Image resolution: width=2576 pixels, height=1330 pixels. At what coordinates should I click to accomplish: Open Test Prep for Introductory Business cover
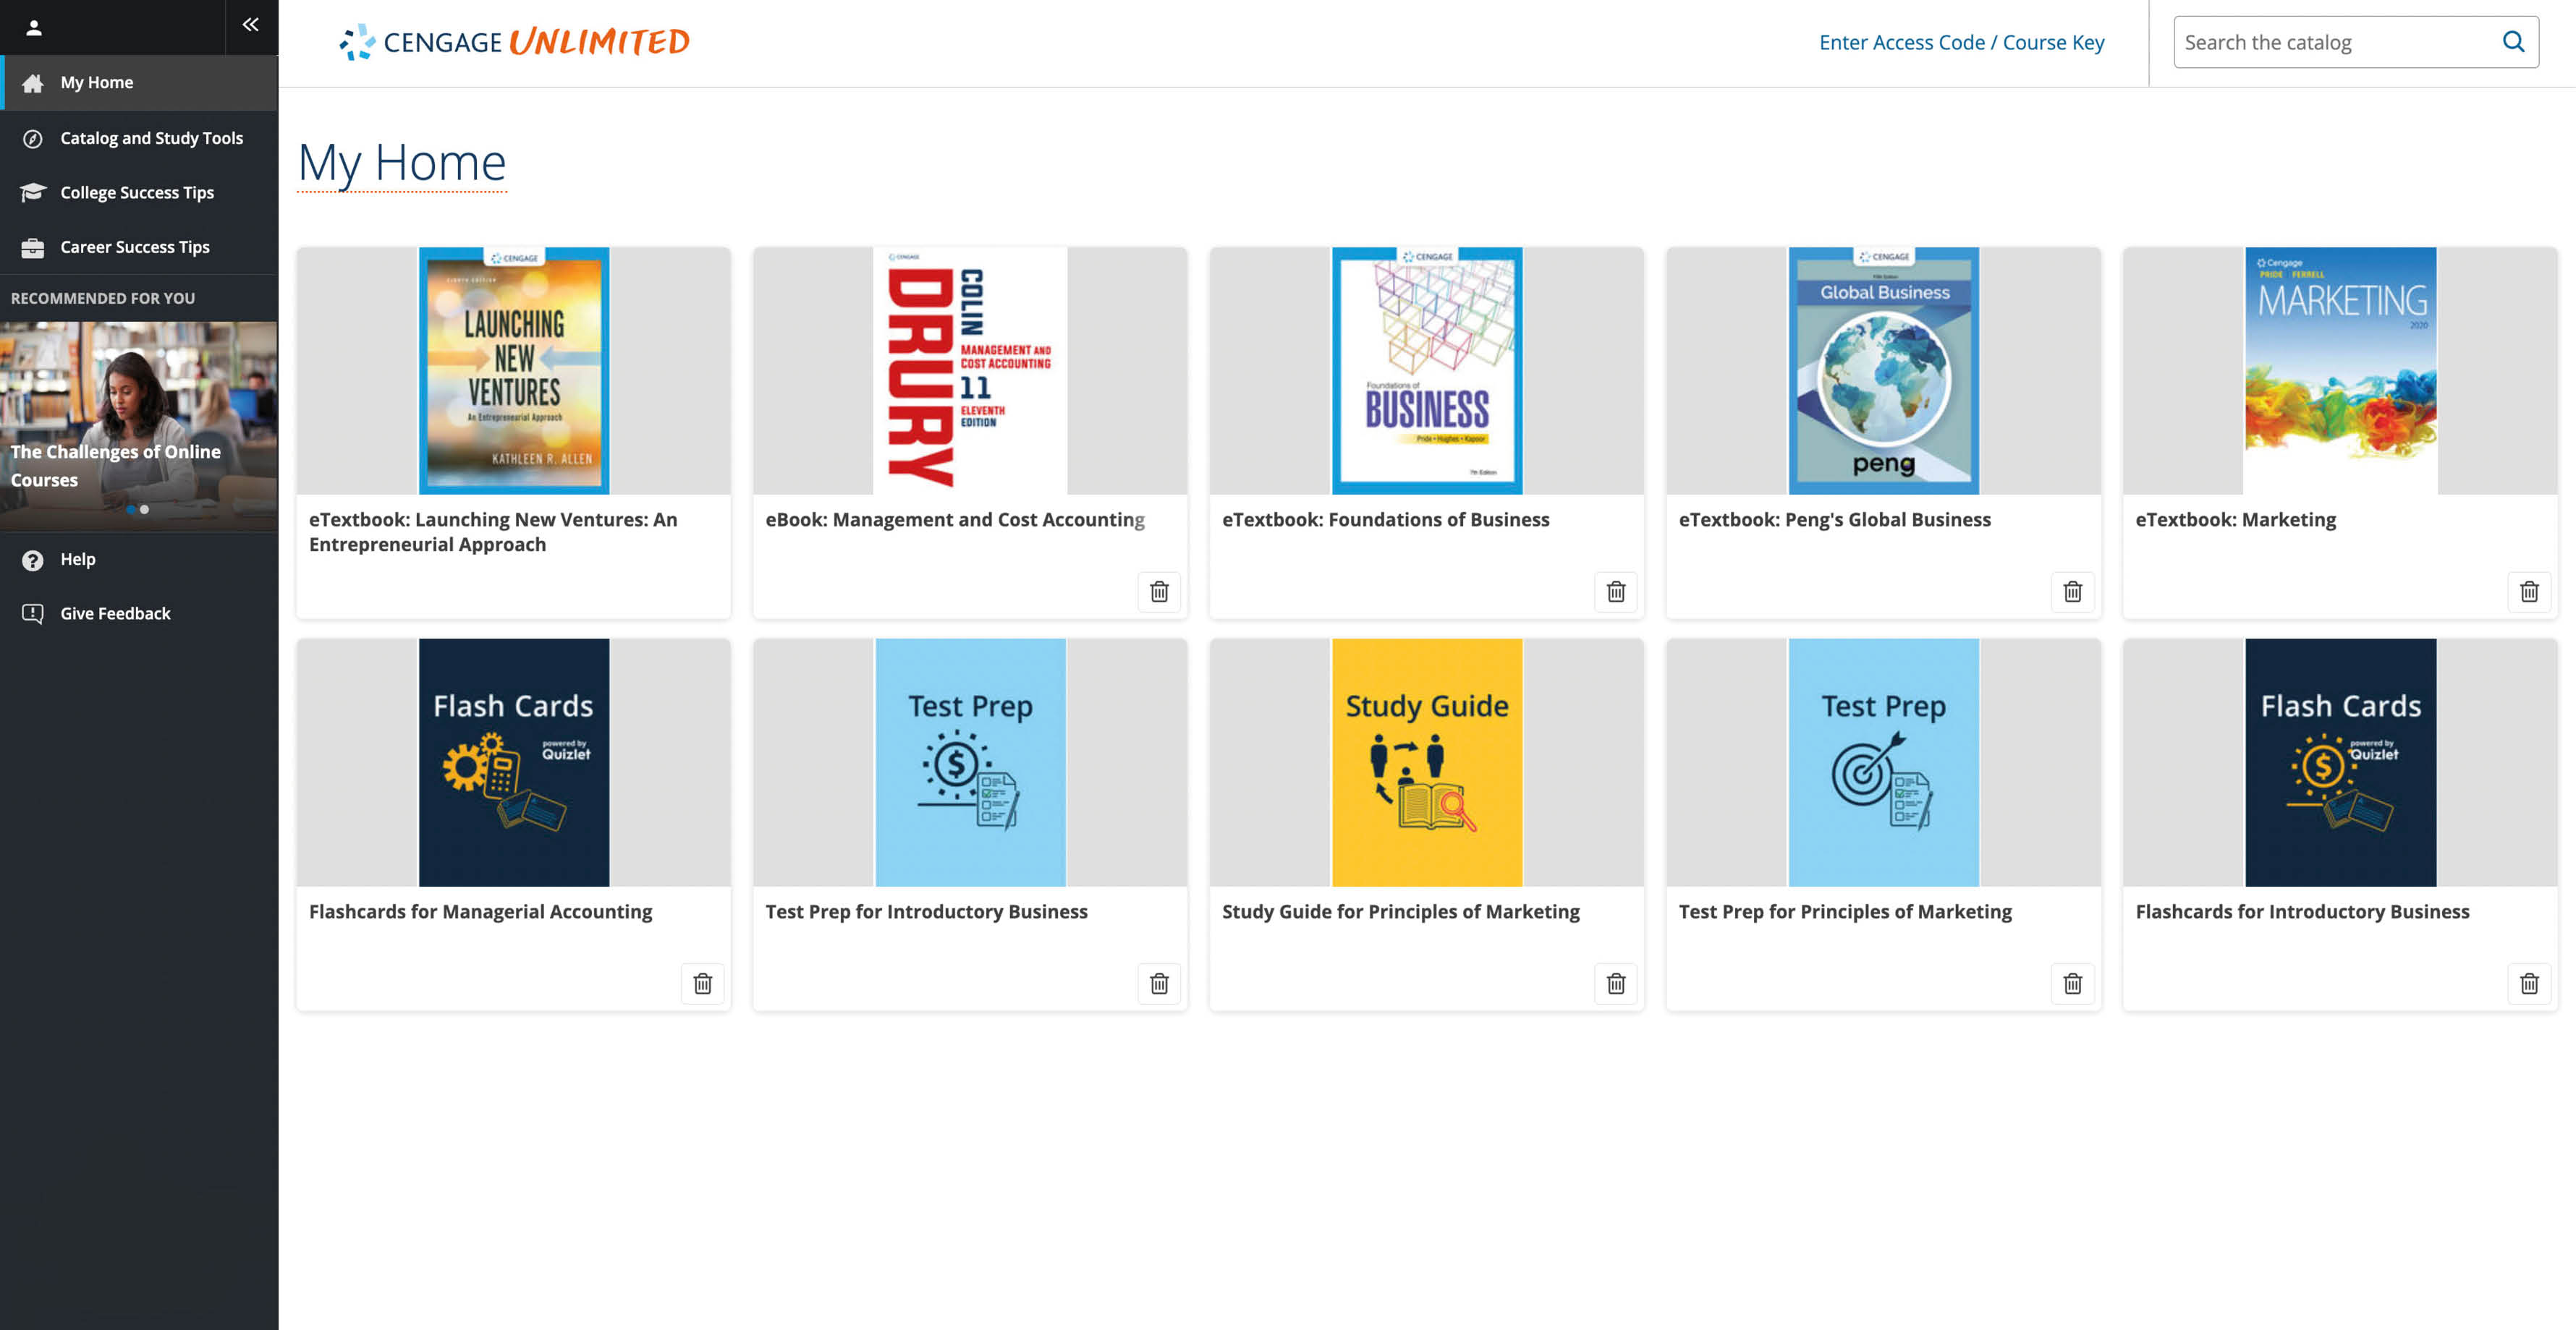[x=970, y=762]
